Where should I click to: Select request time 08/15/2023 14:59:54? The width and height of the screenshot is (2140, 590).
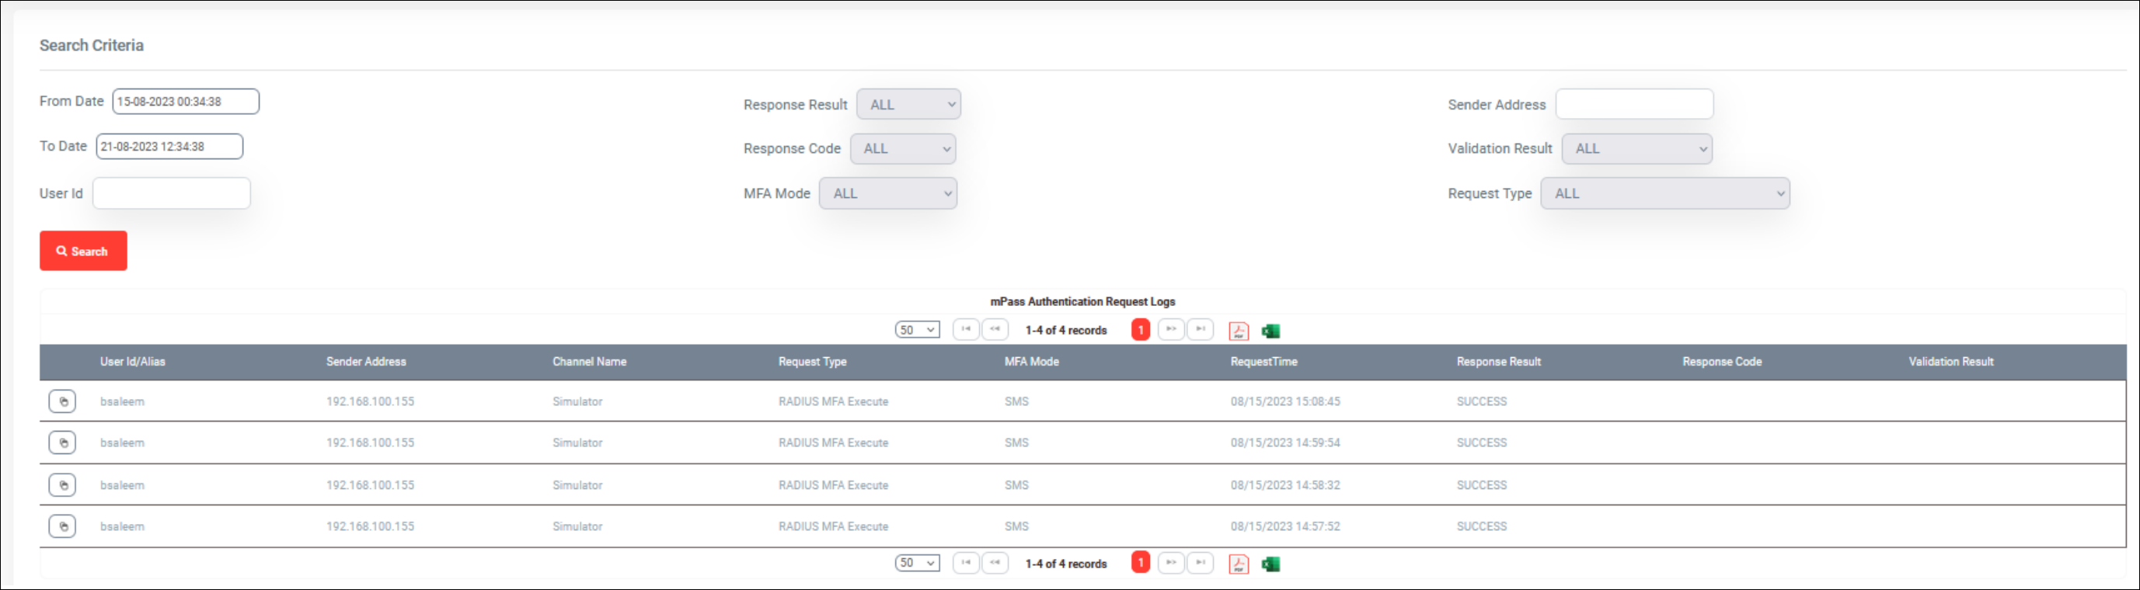click(1285, 443)
